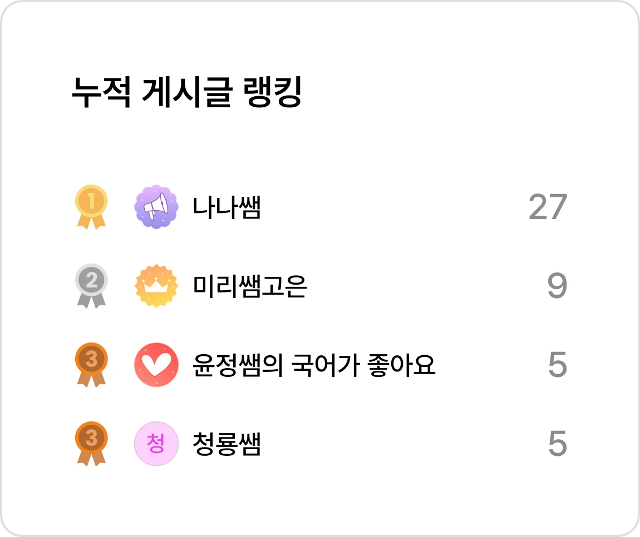Click the post count 9

557,286
